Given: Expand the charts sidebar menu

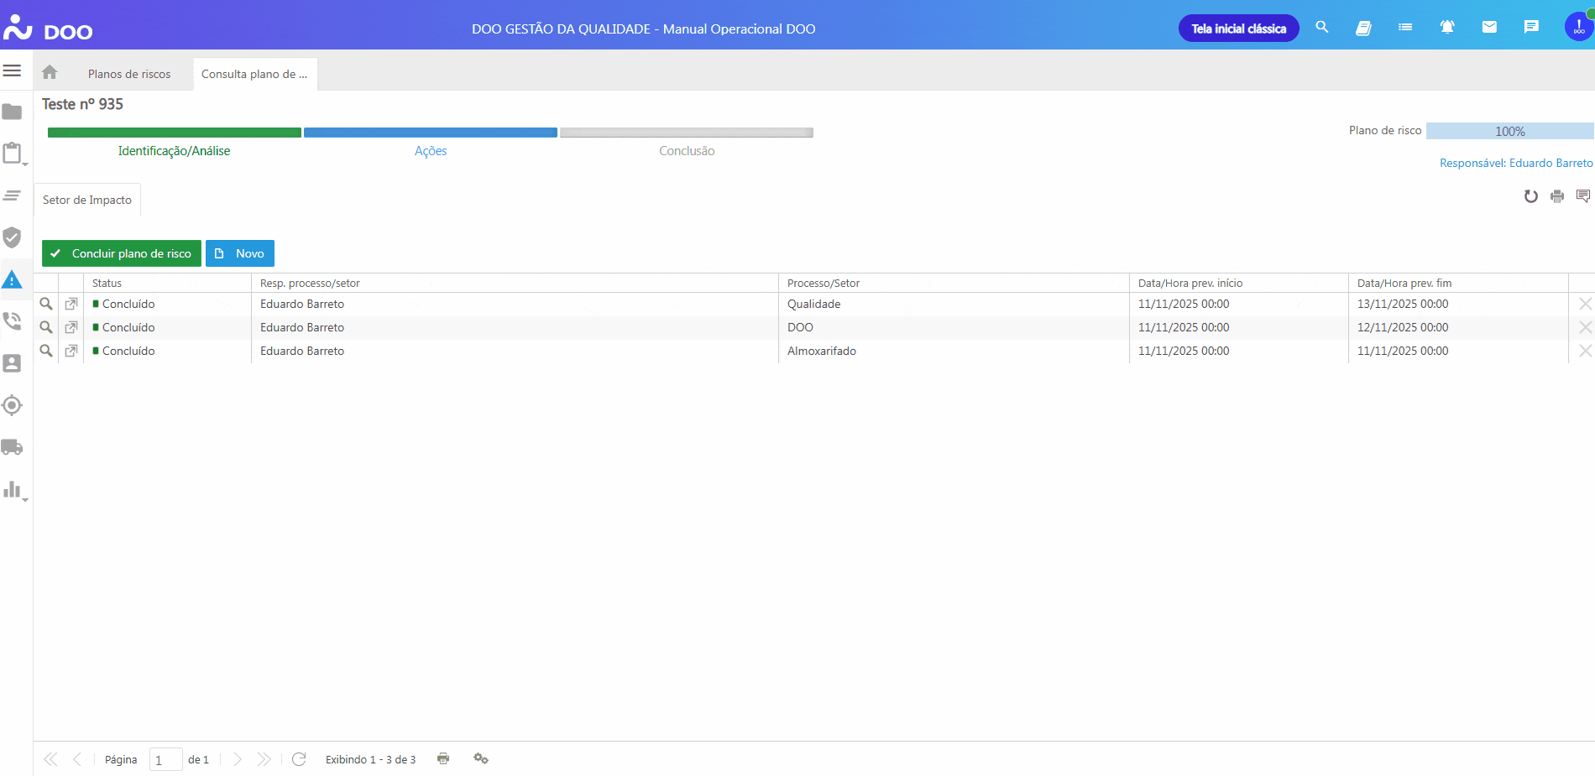Looking at the screenshot, I should pyautogui.click(x=13, y=490).
